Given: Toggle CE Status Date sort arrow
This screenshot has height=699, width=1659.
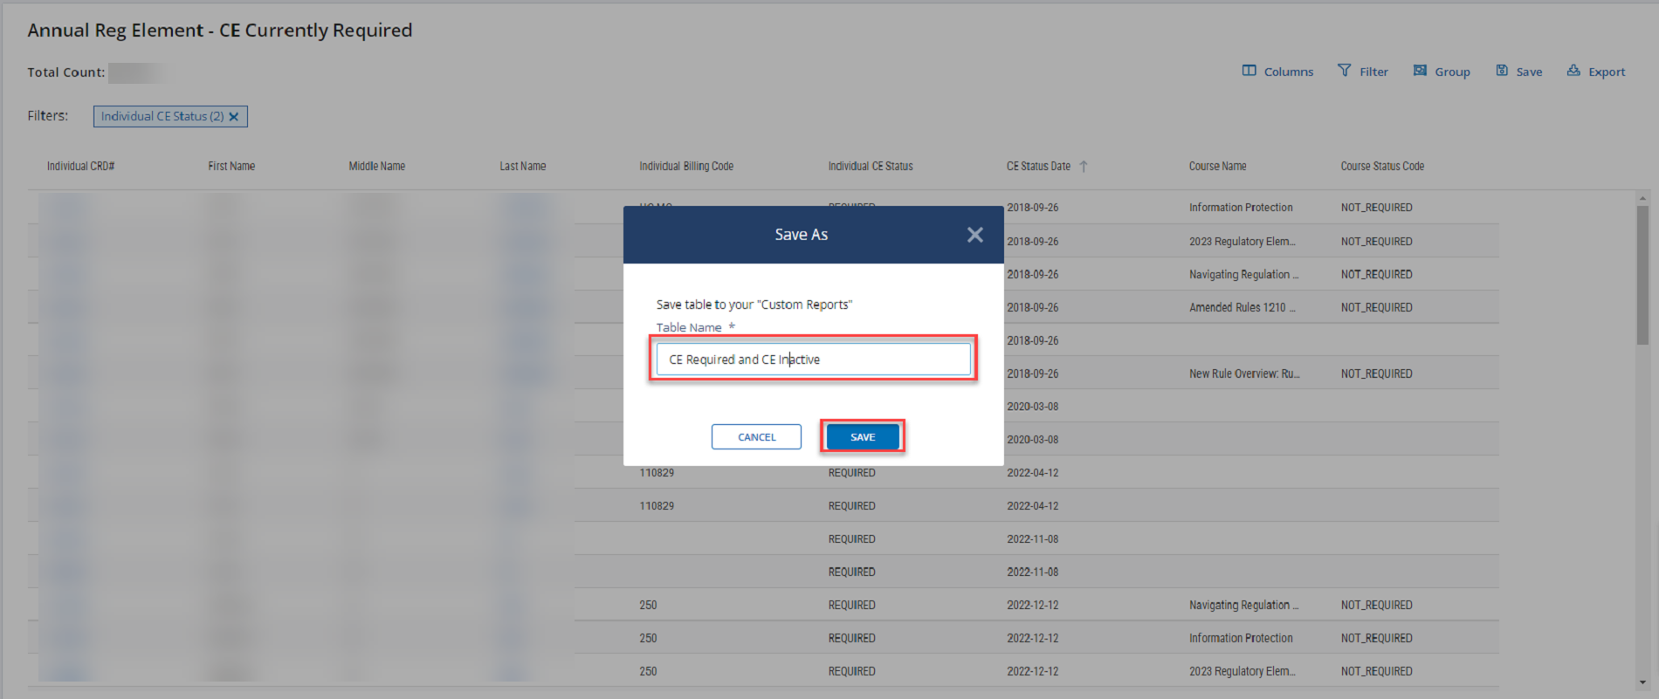Looking at the screenshot, I should (1084, 166).
